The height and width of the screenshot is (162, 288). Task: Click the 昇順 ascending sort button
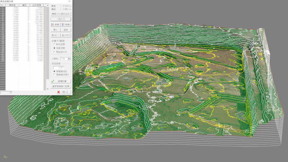pos(55,25)
